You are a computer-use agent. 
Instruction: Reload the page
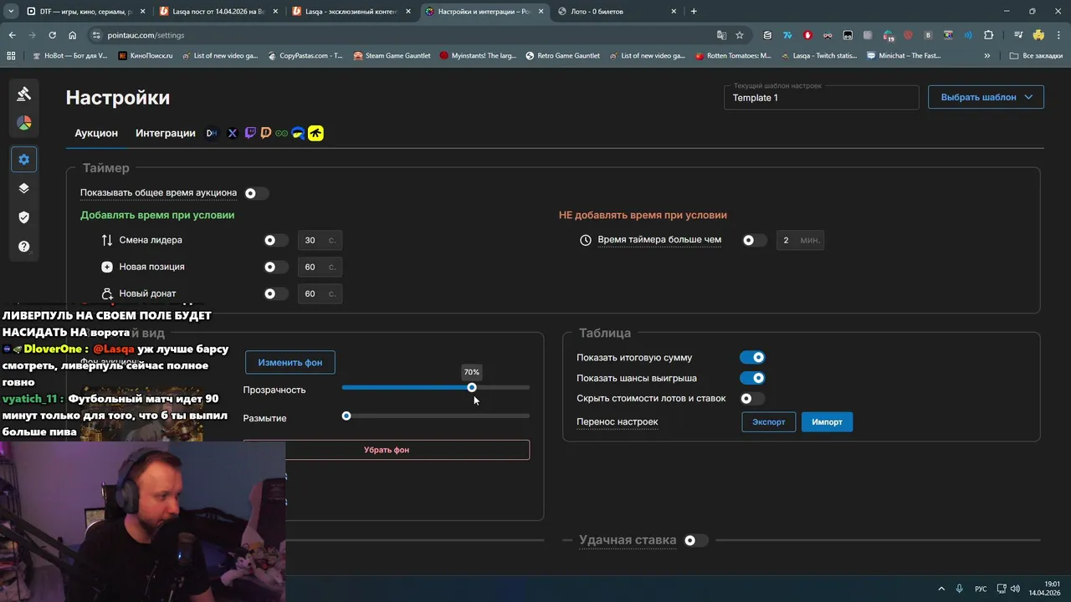click(52, 35)
